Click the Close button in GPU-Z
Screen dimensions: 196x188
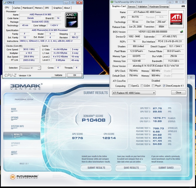pos(178,92)
